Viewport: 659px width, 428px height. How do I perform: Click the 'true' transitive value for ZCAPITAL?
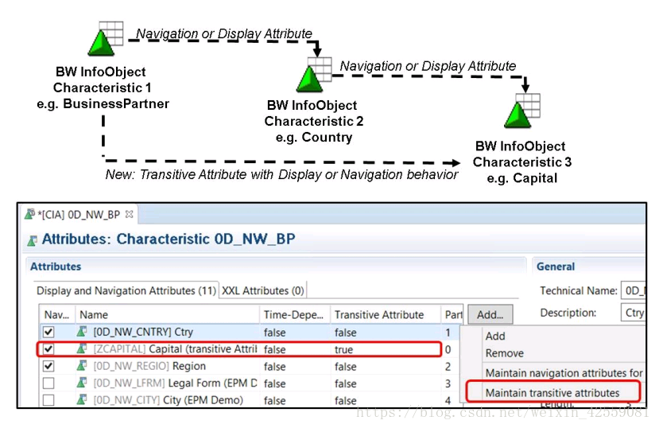[x=343, y=349]
